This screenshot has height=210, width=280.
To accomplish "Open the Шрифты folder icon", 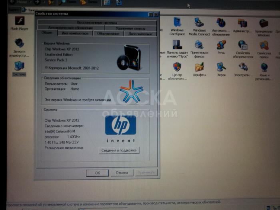I will click(x=199, y=69).
